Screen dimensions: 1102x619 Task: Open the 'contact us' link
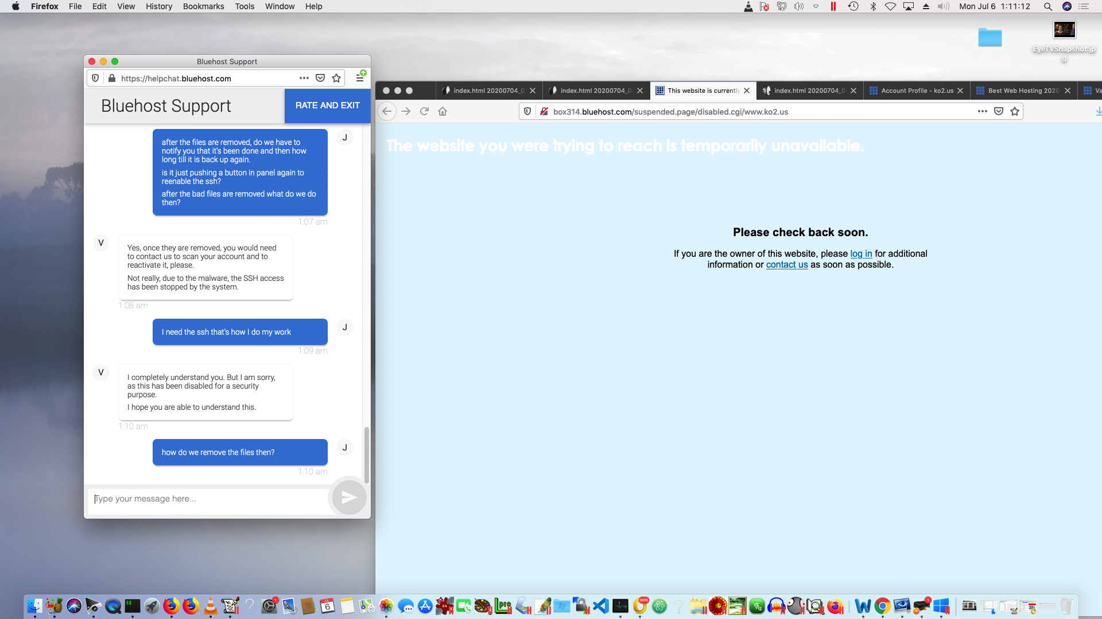coord(787,264)
